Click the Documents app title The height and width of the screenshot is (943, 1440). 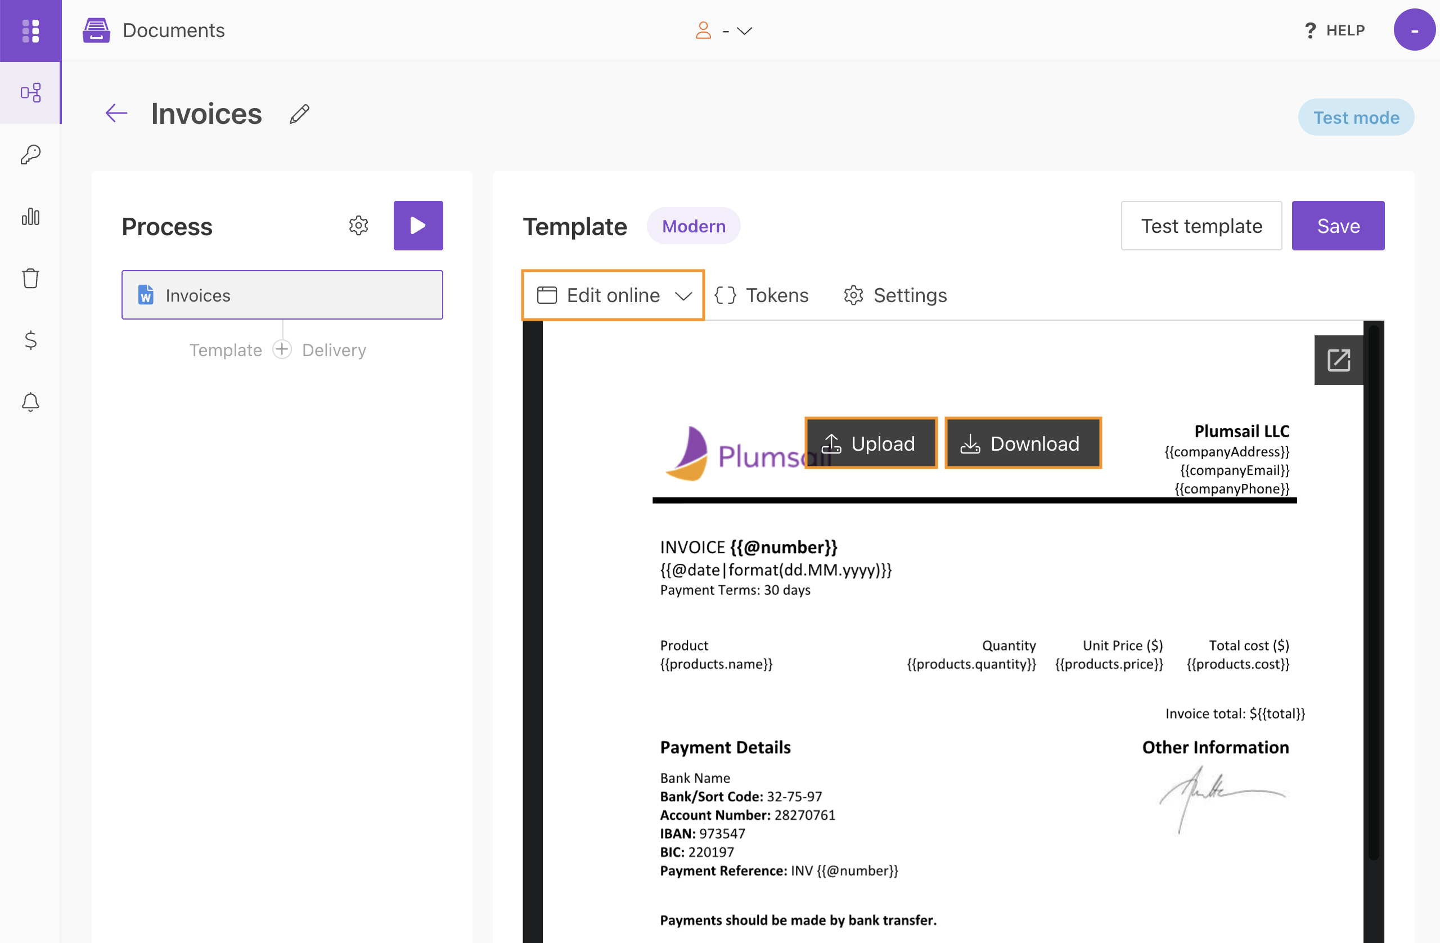174,30
